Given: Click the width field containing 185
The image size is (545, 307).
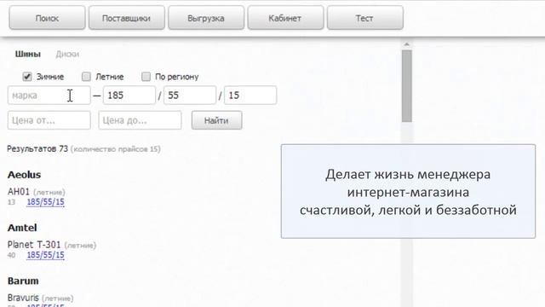Looking at the screenshot, I should 129,95.
